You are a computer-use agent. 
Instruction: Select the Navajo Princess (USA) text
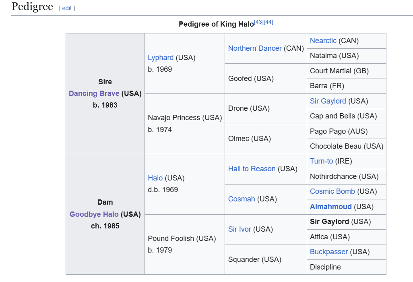[185, 118]
